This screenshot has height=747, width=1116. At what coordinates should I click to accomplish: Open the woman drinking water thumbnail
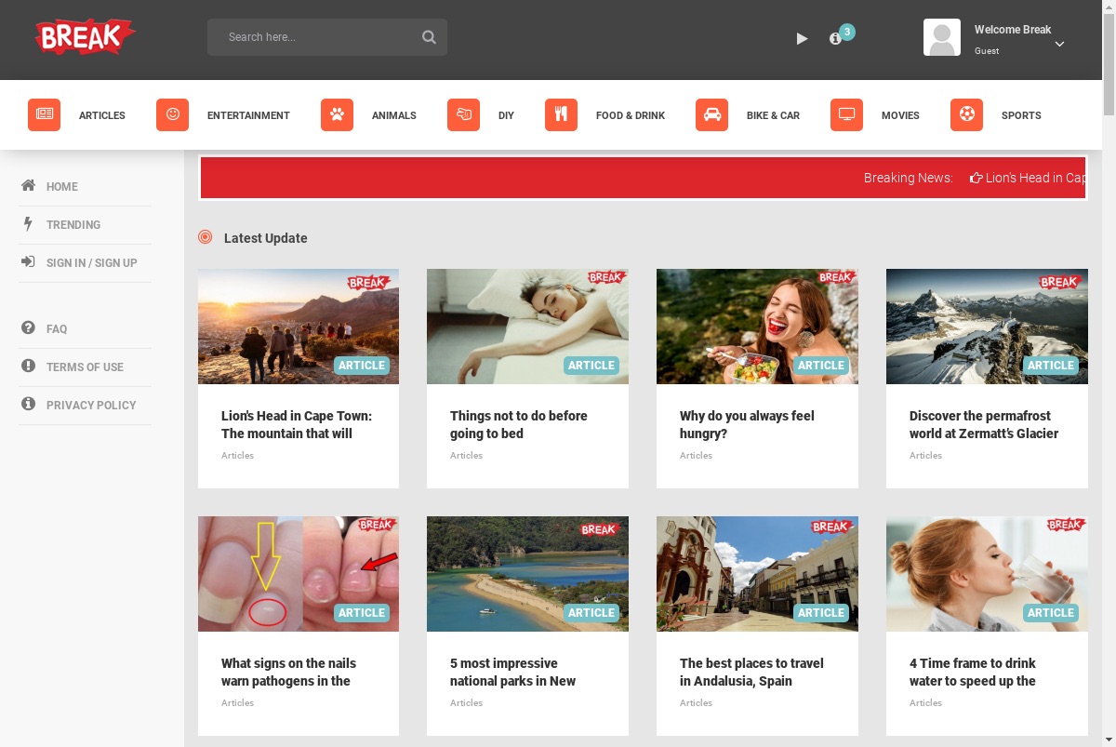987,574
